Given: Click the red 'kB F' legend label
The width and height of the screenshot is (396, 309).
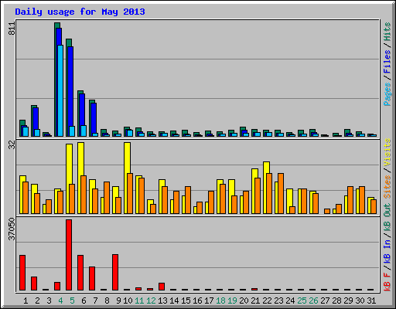Looking at the screenshot, I should coord(387,281).
